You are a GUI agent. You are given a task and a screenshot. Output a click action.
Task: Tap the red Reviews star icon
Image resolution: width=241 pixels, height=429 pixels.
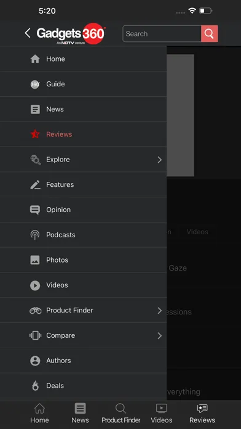click(35, 134)
